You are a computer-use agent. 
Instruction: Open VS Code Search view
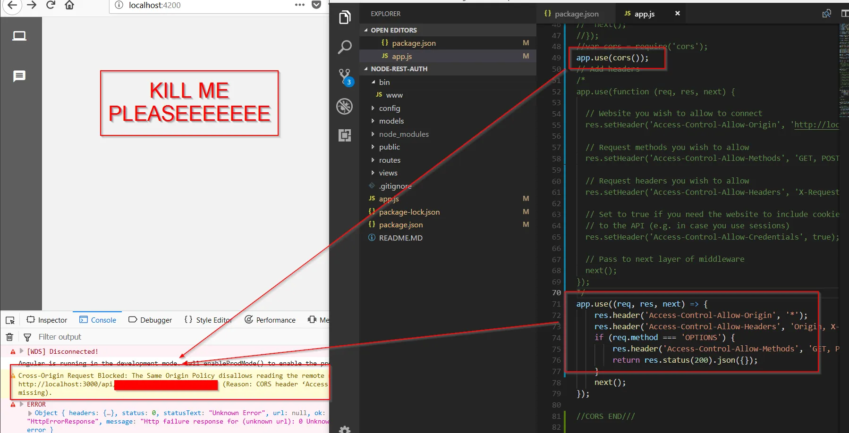pos(345,47)
